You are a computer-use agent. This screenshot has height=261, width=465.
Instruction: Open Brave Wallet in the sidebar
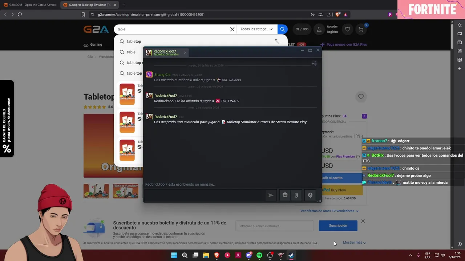tap(460, 42)
